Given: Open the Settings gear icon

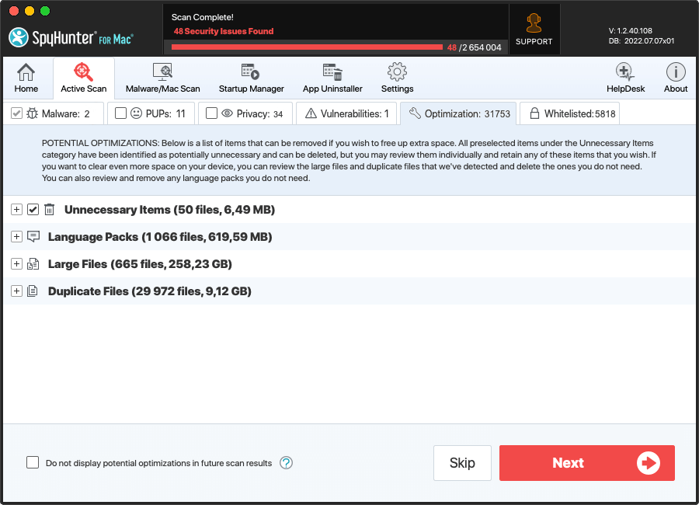Looking at the screenshot, I should click(x=397, y=73).
